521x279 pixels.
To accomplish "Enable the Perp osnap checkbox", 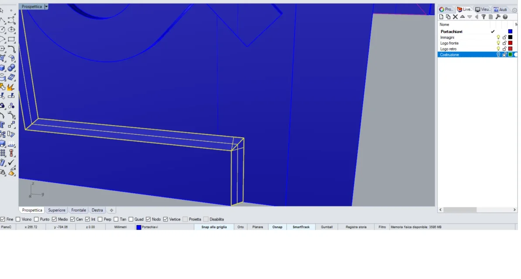I will point(100,219).
